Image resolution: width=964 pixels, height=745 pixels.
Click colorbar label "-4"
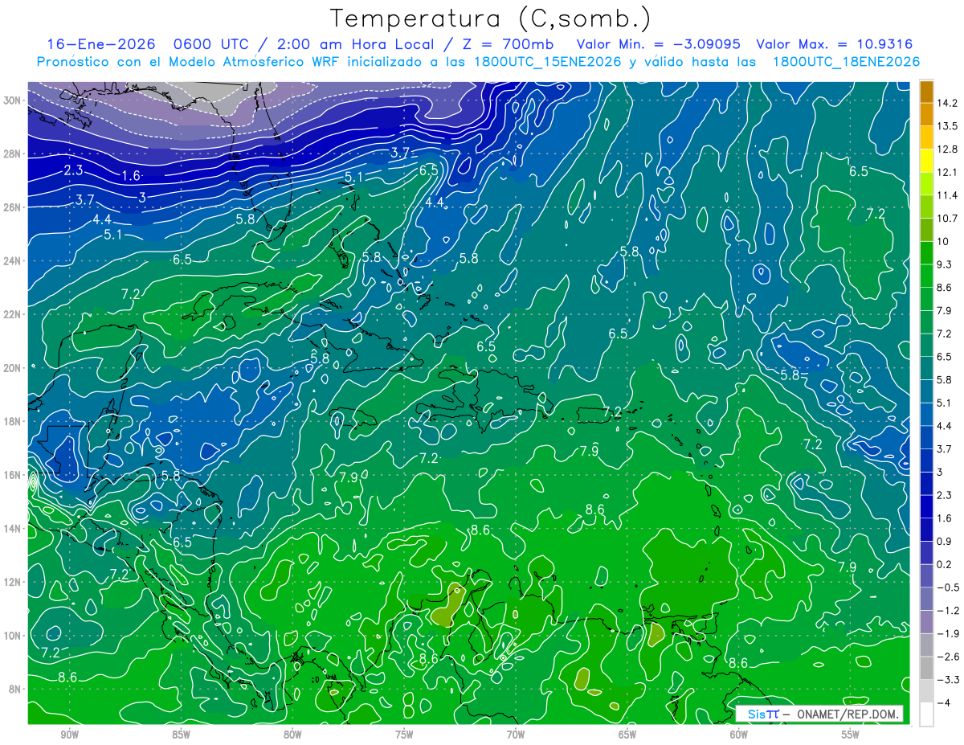[944, 703]
